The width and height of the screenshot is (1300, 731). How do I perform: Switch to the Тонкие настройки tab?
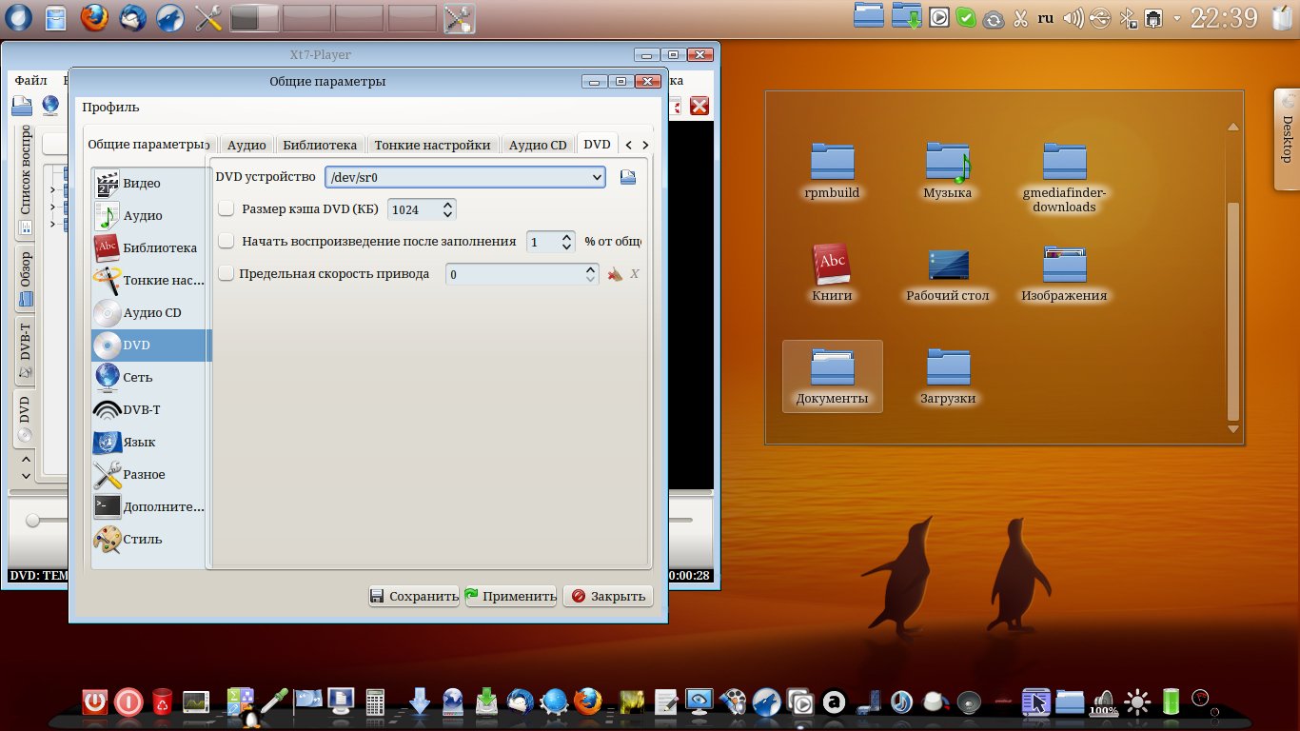432,145
